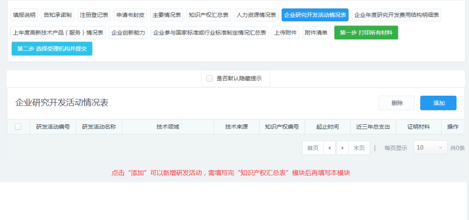
Task: Open the 每页显示 page size dropdown
Action: tap(430, 148)
